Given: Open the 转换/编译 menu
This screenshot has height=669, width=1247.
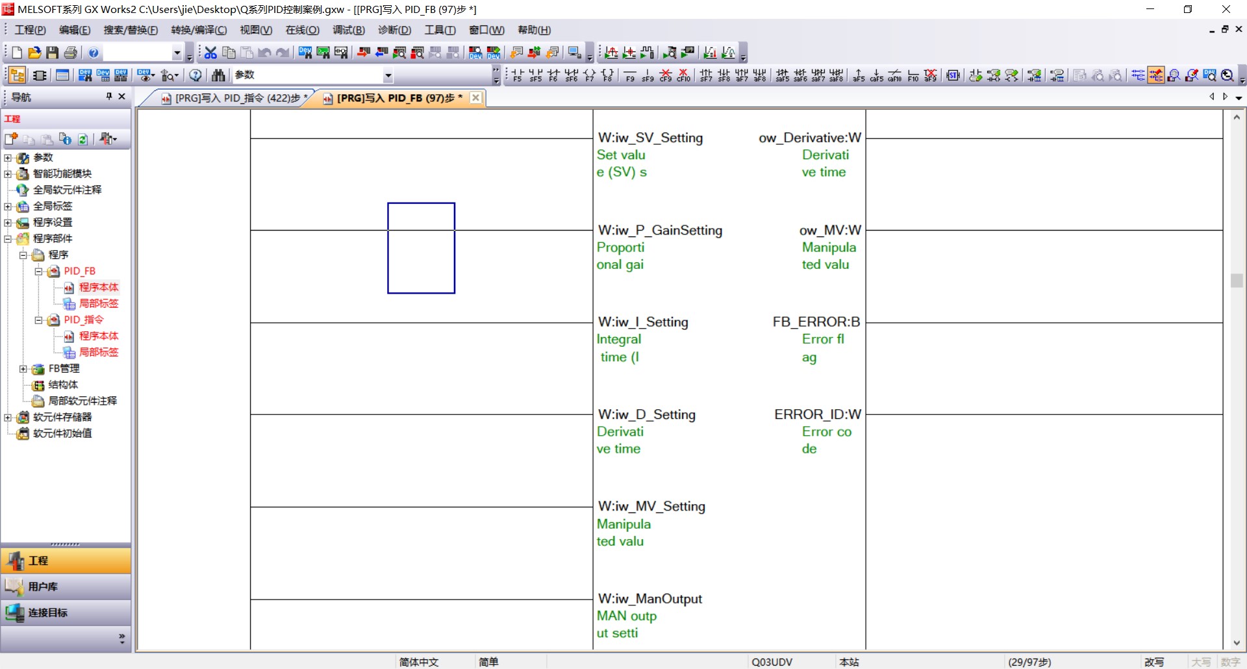Looking at the screenshot, I should (x=199, y=30).
